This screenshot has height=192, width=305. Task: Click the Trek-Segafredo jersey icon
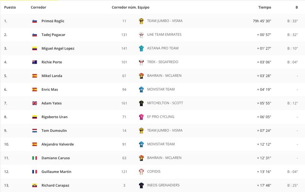tap(141, 62)
